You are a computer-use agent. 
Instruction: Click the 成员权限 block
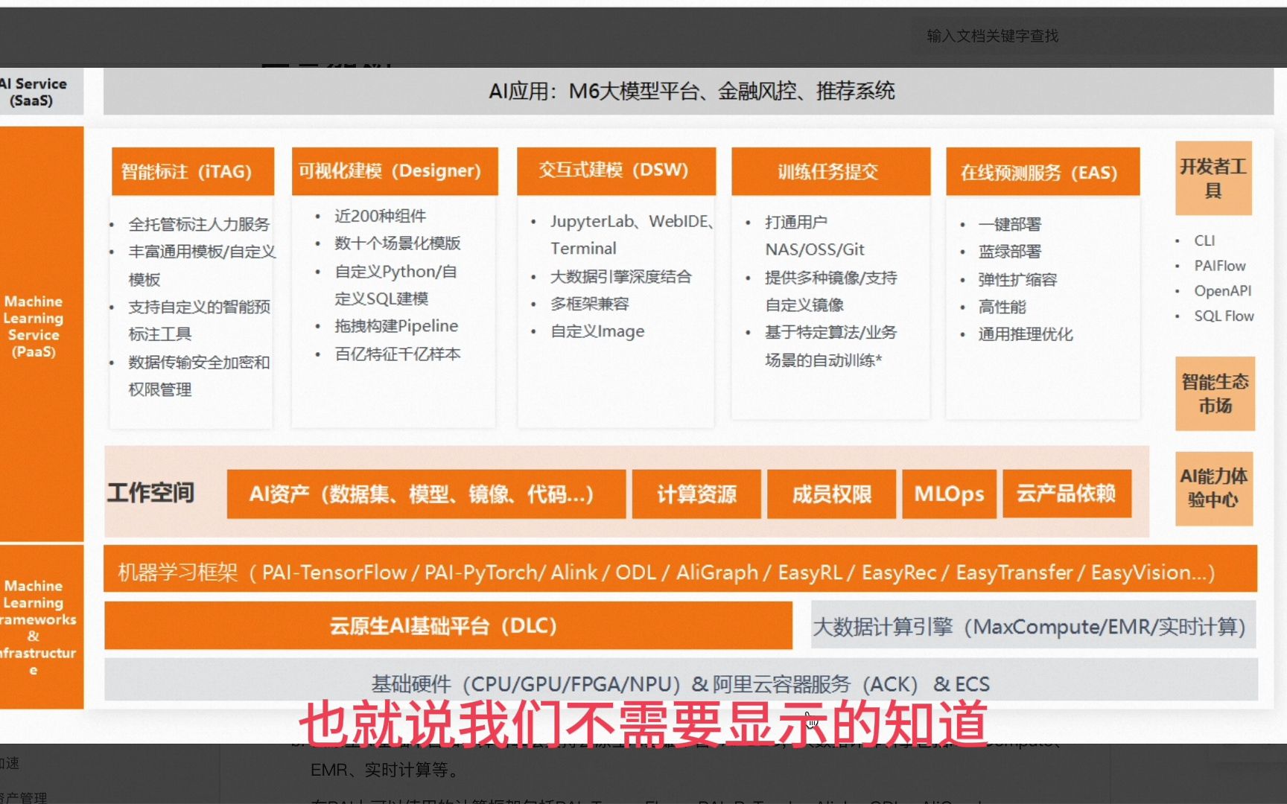coord(831,494)
